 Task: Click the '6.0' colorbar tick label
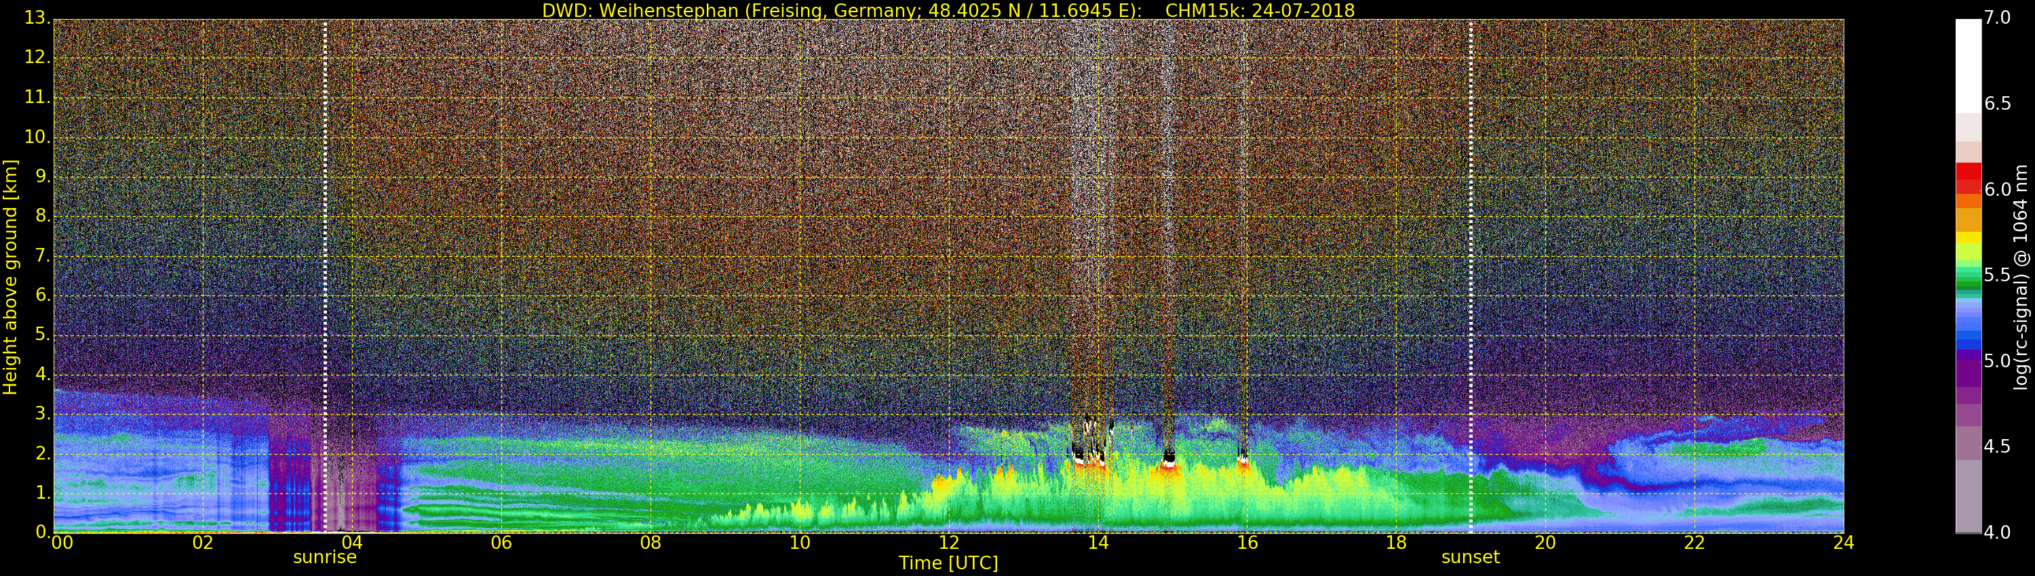(x=1998, y=189)
